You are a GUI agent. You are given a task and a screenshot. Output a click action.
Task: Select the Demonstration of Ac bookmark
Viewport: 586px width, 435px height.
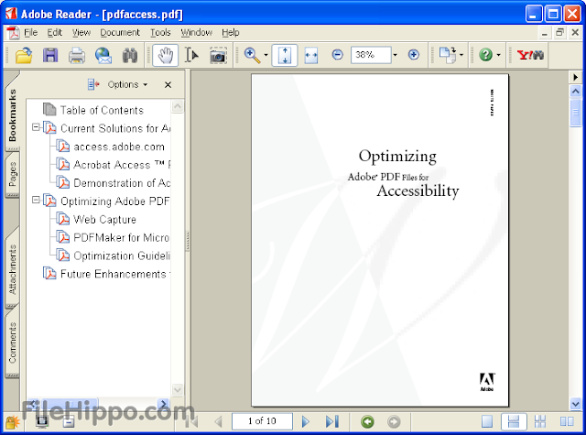point(122,183)
